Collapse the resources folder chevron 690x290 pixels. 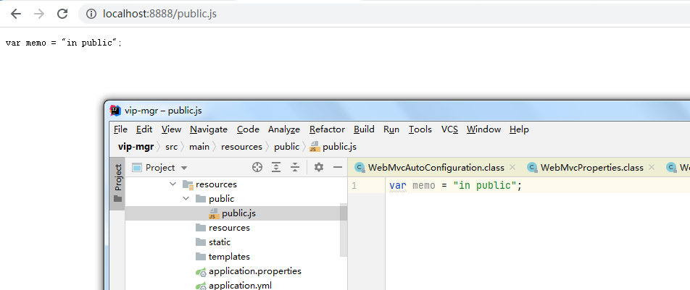pyautogui.click(x=172, y=184)
